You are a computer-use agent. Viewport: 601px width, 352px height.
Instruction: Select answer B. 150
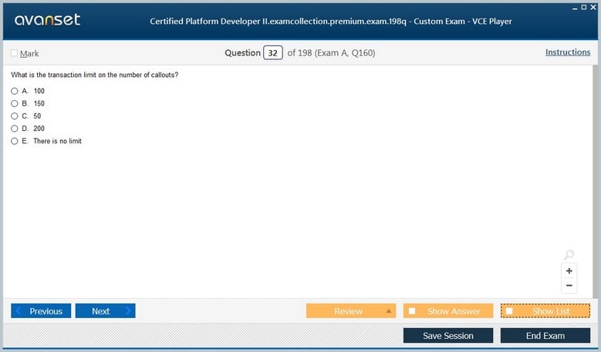15,103
